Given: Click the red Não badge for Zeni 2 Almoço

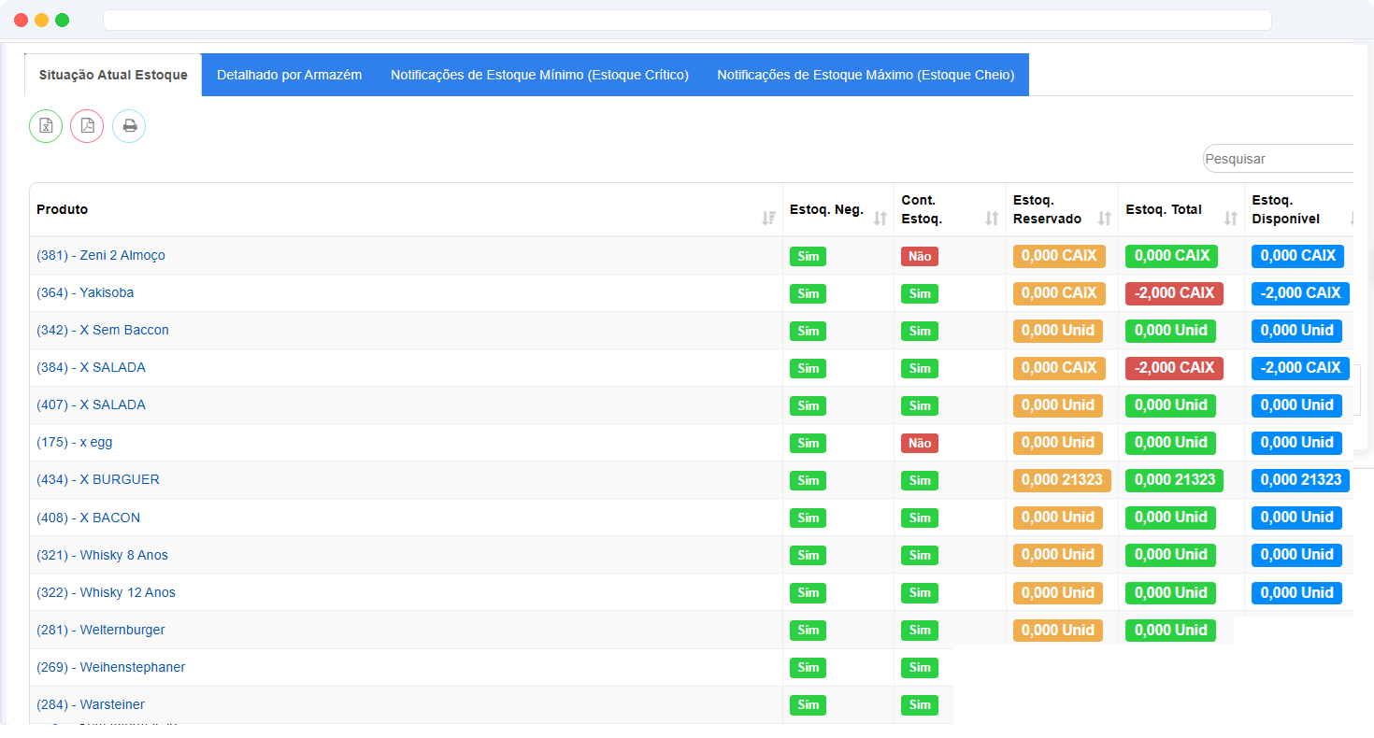Looking at the screenshot, I should pos(920,256).
